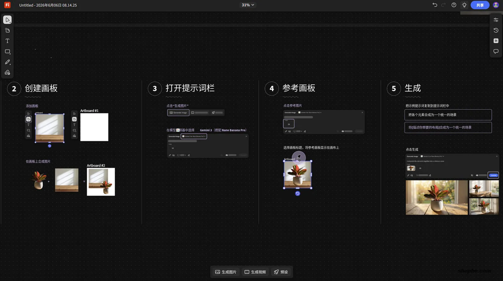
Task: Click the 添加画板 caption
Action: pyautogui.click(x=32, y=106)
